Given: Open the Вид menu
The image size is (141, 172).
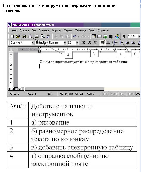Looking at the screenshot, I should tap(34, 30).
